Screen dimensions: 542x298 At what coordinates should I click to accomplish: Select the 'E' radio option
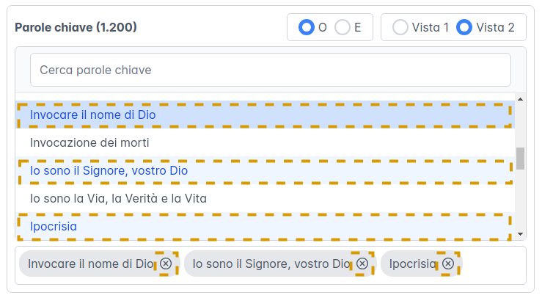click(x=343, y=27)
